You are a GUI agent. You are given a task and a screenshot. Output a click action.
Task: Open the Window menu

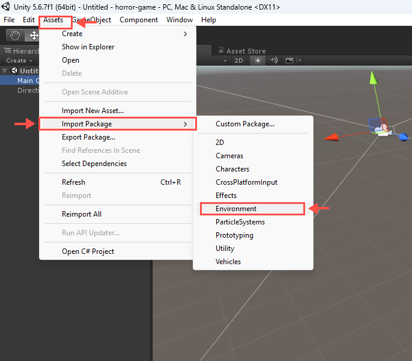coord(180,20)
